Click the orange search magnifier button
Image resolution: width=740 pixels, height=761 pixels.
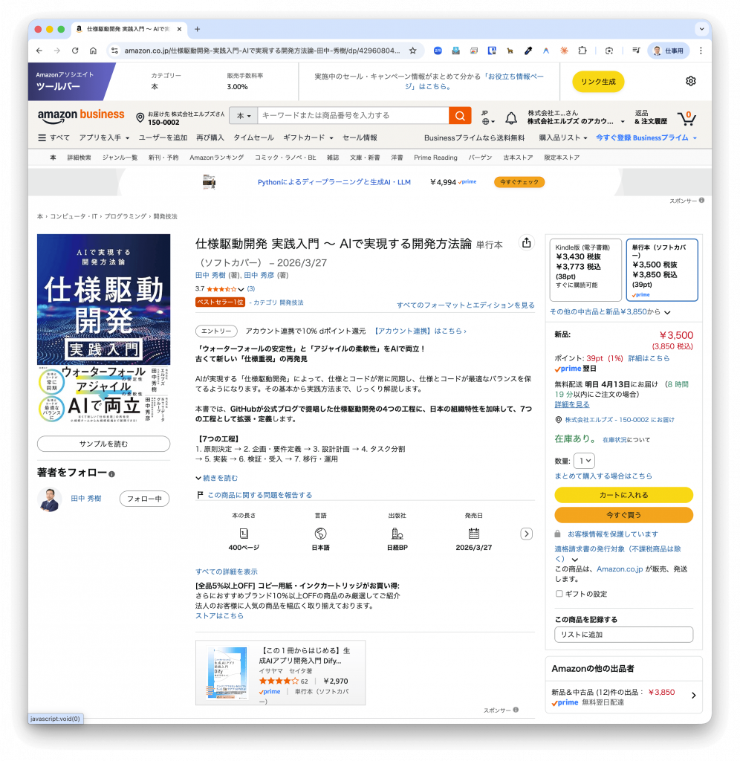[x=460, y=116]
